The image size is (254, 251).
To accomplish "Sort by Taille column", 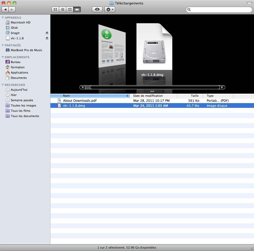I will click(190, 96).
